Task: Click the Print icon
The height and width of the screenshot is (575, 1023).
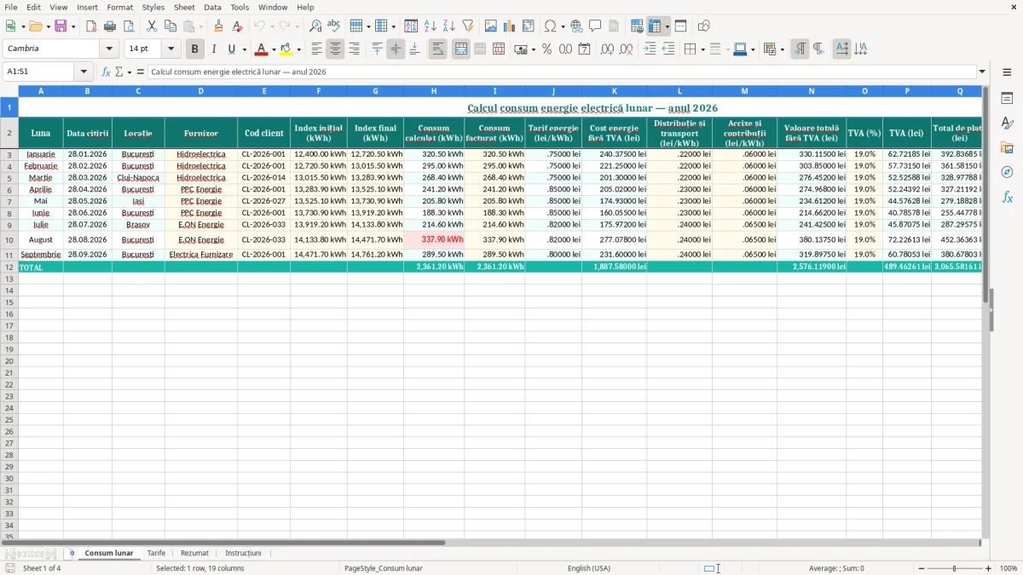Action: tap(110, 26)
